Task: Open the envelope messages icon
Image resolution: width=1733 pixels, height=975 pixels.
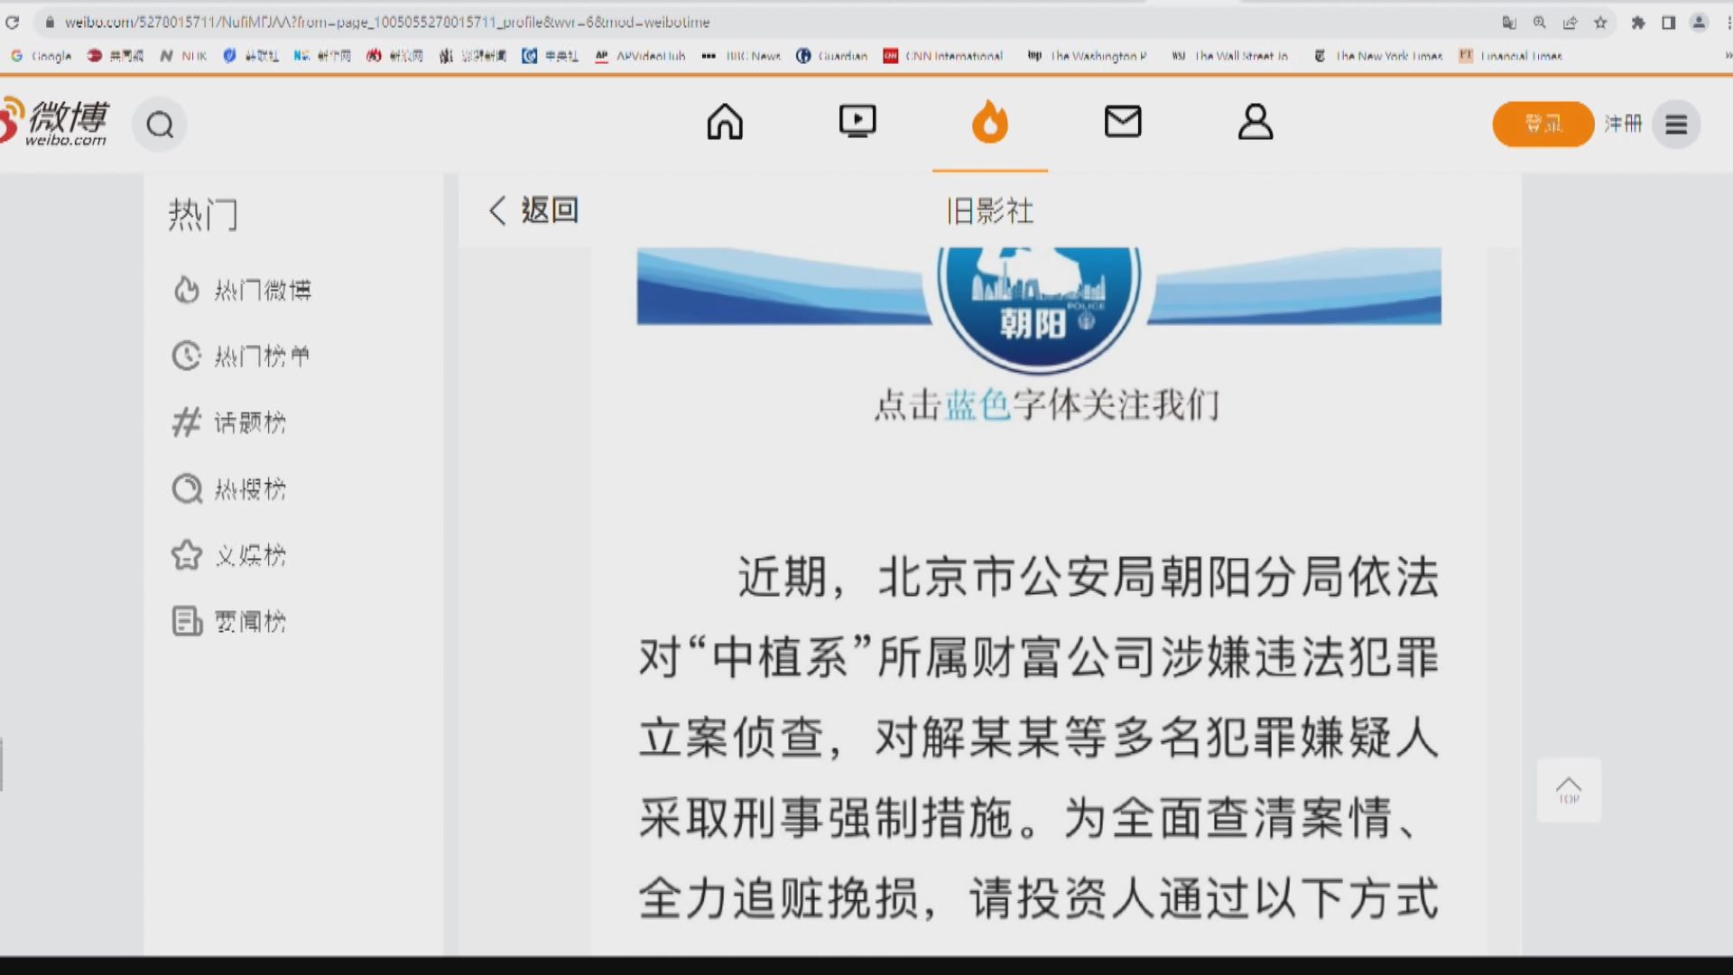Action: pos(1122,122)
